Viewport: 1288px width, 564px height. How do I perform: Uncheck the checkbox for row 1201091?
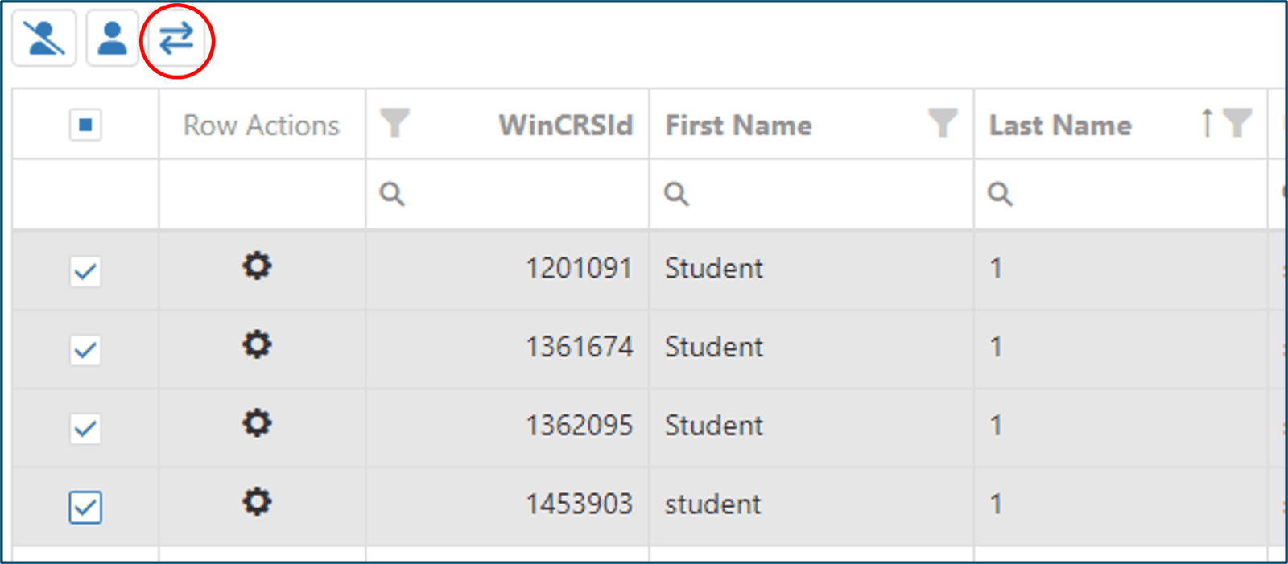[85, 271]
